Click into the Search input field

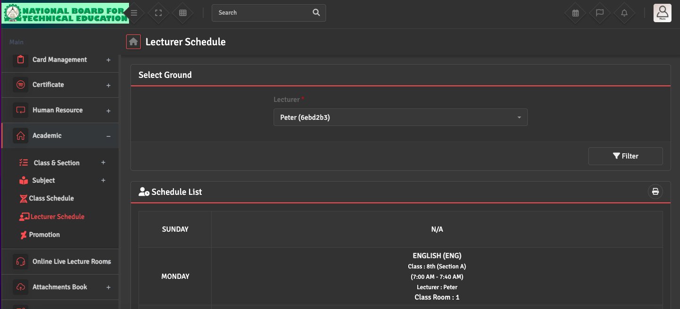[x=262, y=13]
